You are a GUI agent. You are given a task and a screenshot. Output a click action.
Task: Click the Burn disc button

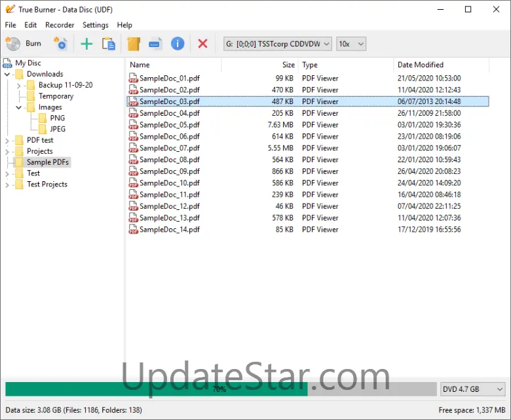pos(24,44)
